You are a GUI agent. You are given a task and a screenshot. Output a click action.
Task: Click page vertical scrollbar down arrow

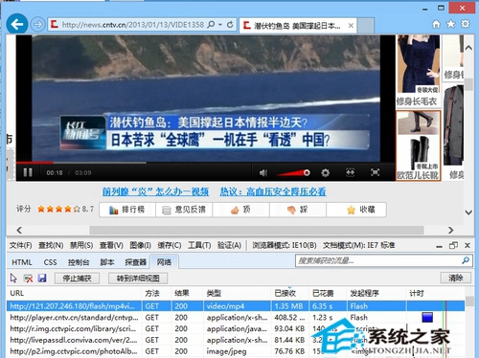point(468,213)
